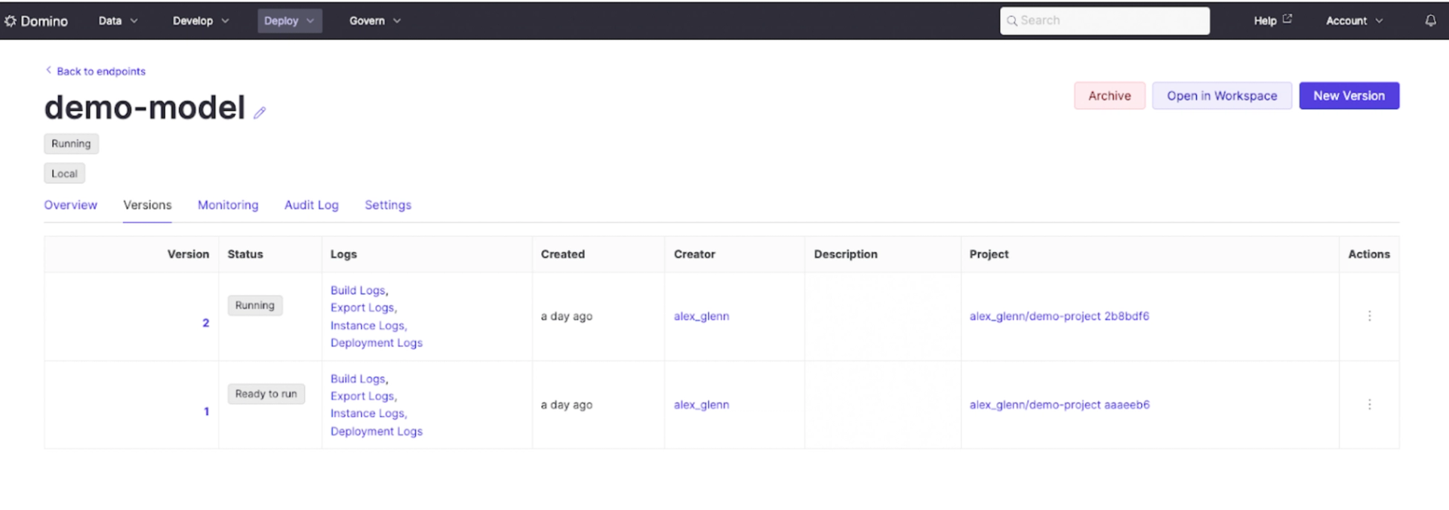This screenshot has height=510, width=1449.
Task: Click 'a day ago' in version 2 row
Action: click(x=566, y=316)
